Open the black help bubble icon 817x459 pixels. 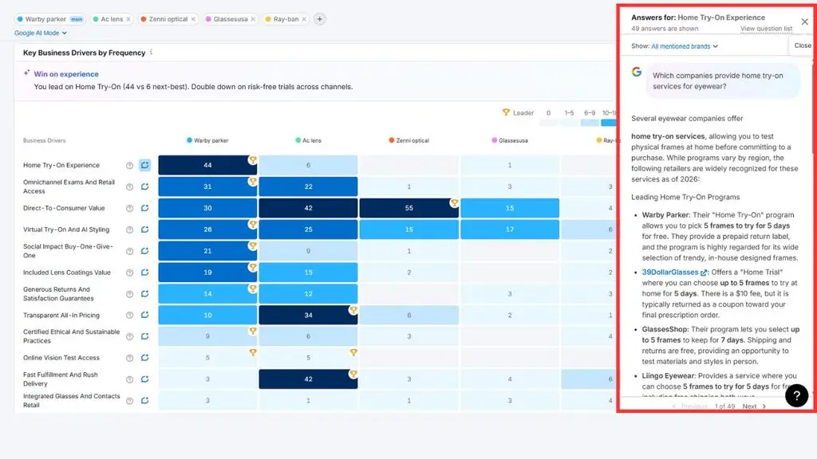[797, 395]
